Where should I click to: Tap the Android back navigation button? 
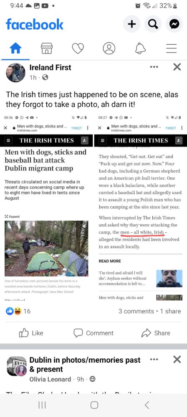click(x=147, y=405)
